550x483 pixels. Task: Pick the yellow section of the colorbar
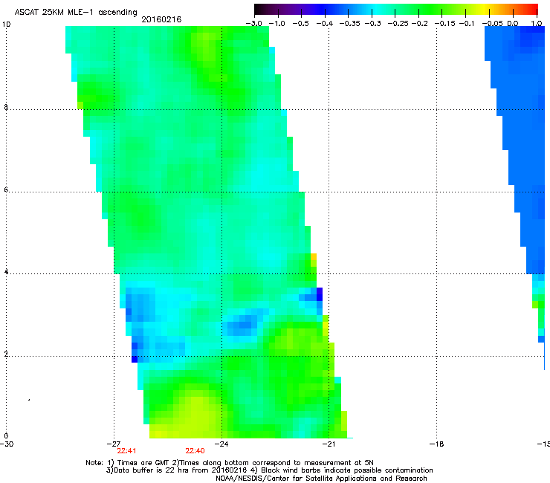click(x=484, y=10)
